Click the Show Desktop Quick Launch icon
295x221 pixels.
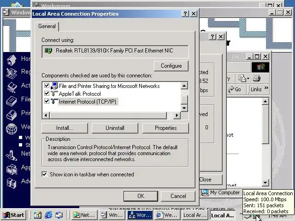(37, 215)
